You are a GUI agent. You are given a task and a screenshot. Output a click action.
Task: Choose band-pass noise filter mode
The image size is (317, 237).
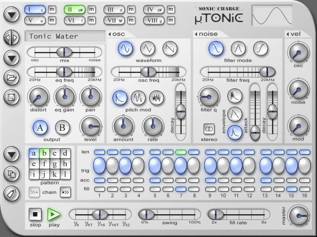[238, 48]
